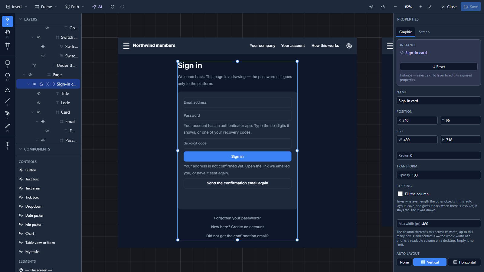The height and width of the screenshot is (272, 484).
Task: Select the Line drawing tool
Action: 8,102
